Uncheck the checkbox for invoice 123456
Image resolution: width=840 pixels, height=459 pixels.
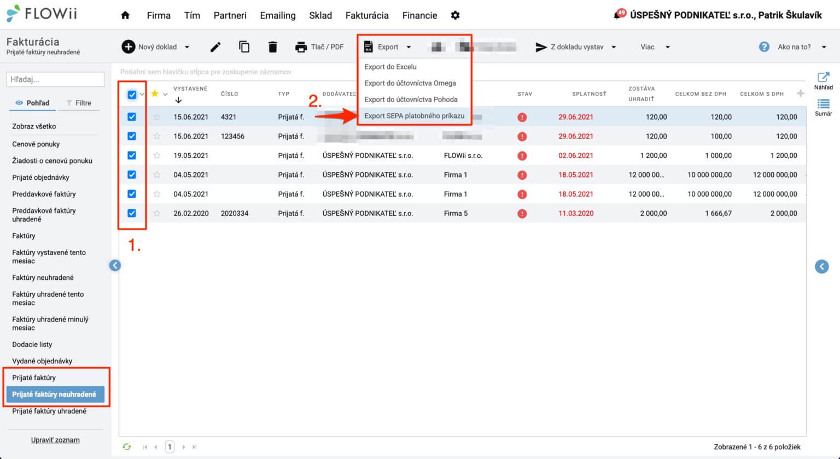(x=132, y=136)
